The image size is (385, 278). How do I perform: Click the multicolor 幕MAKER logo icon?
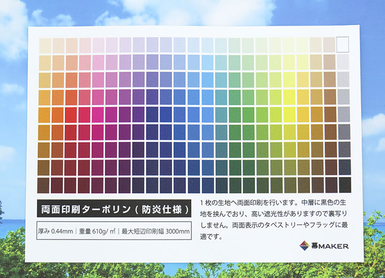(x=304, y=245)
